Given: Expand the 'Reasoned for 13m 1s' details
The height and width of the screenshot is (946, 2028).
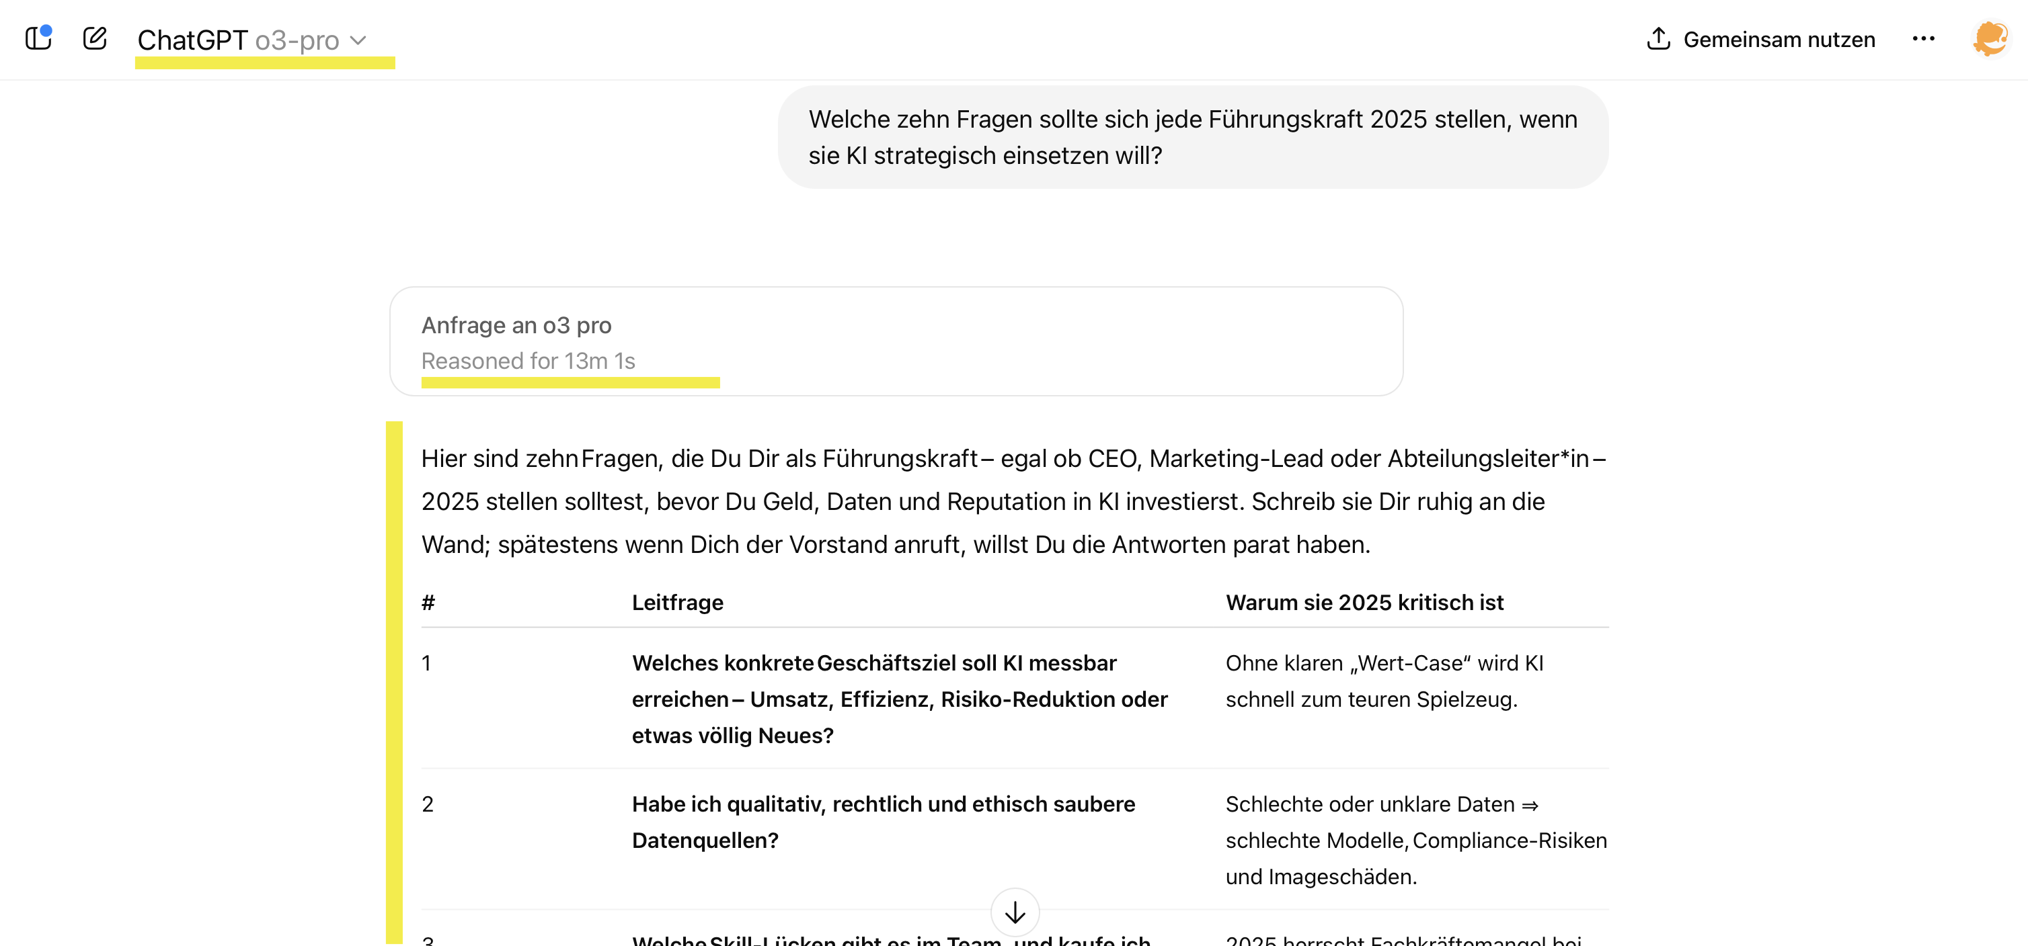Looking at the screenshot, I should (x=531, y=361).
